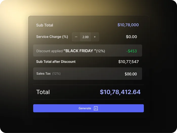
Task: Click the discount (12%) percentage text
Action: 101,51
